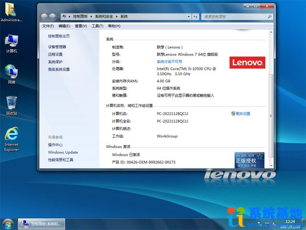Maximize the system window
The height and width of the screenshot is (230, 306).
point(256,6)
